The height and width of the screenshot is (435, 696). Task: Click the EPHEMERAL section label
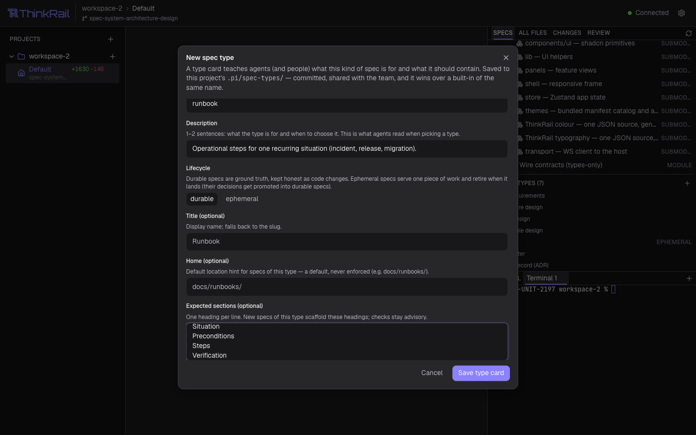[674, 242]
